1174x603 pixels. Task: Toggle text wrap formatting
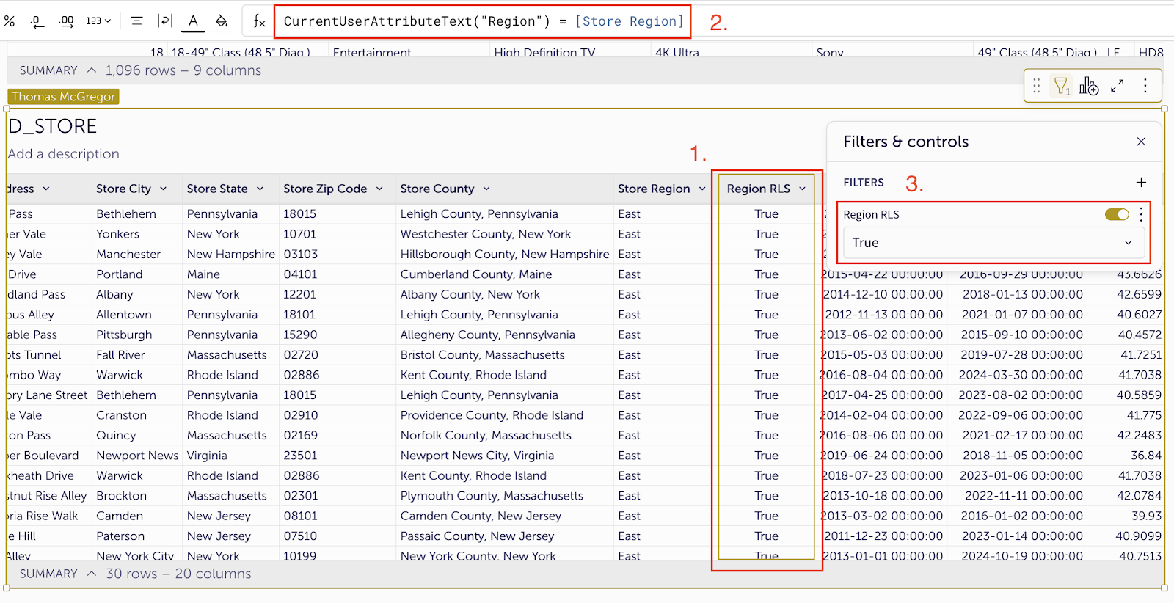[x=165, y=21]
